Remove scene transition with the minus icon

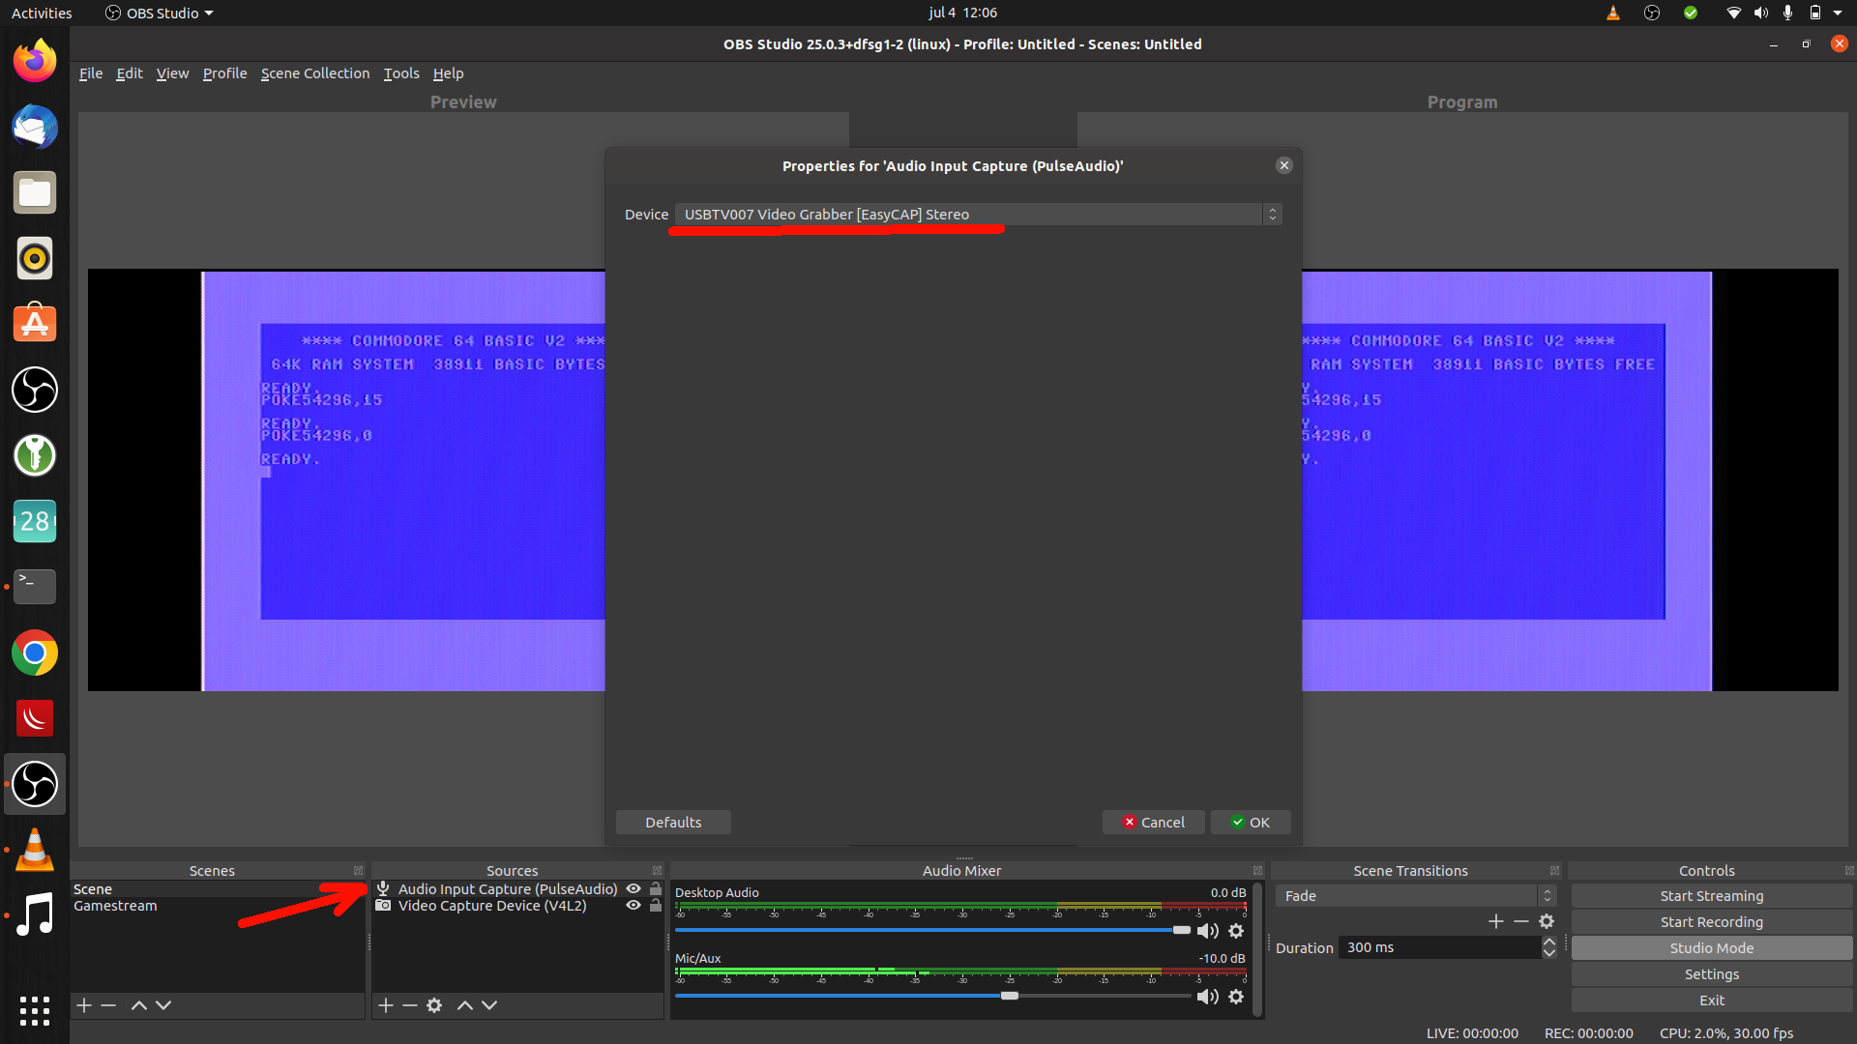coord(1521,921)
